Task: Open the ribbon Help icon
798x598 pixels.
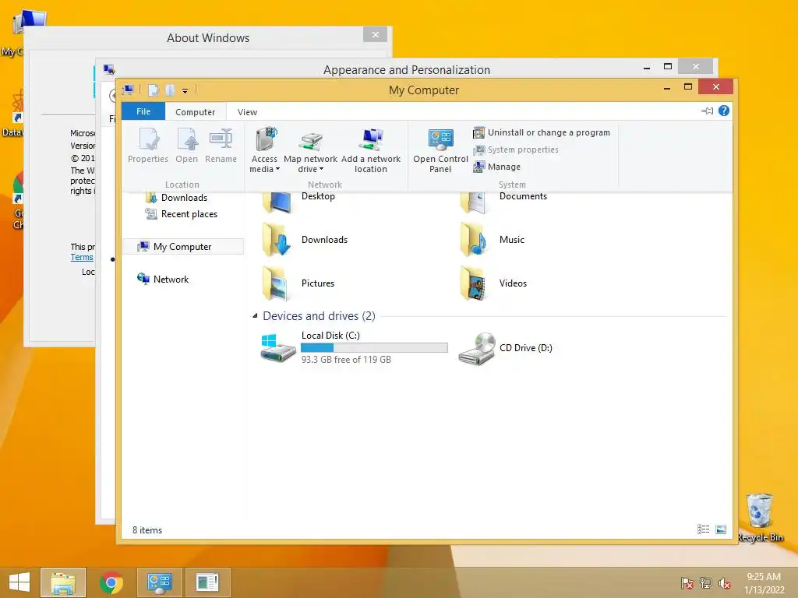Action: click(724, 111)
